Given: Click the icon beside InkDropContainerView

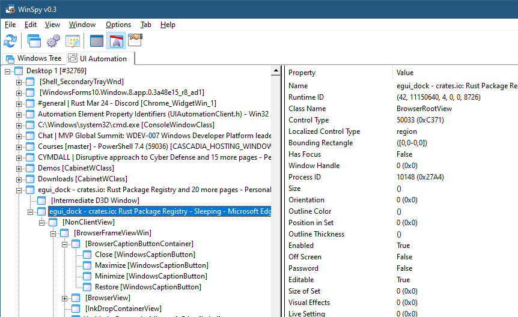Looking at the screenshot, I should point(76,309).
